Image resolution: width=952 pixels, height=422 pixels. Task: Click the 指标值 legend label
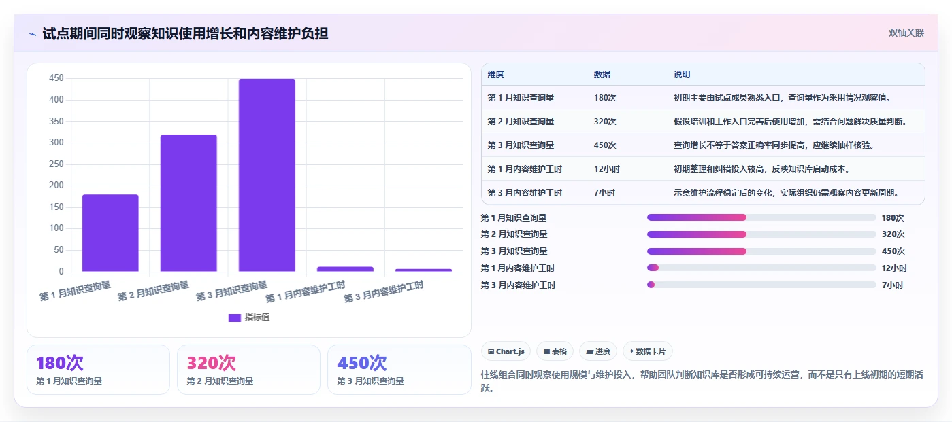tap(257, 317)
